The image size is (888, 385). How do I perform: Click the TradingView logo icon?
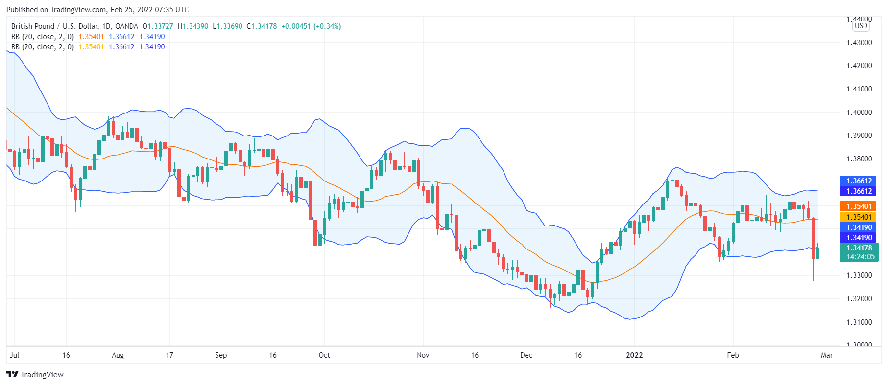pyautogui.click(x=12, y=374)
